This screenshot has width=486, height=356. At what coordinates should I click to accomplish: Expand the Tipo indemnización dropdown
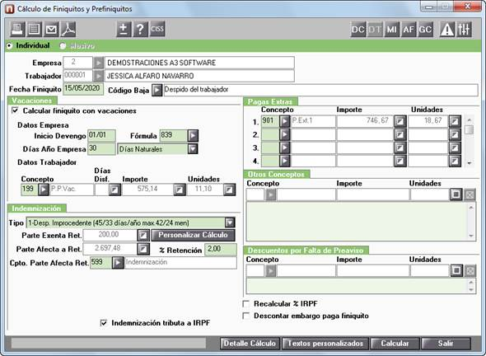pos(230,222)
